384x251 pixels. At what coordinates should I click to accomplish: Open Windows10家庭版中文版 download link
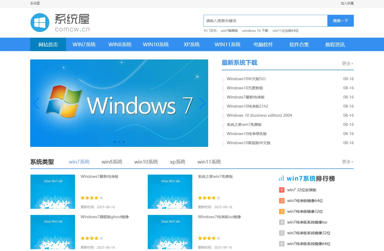pyautogui.click(x=249, y=143)
